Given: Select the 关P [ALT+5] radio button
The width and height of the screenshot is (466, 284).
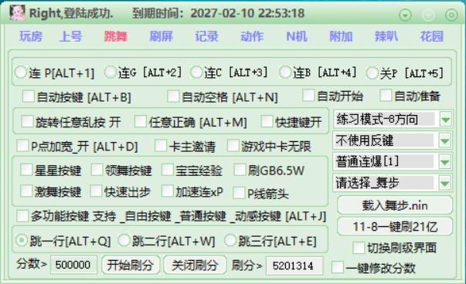Looking at the screenshot, I should coord(372,73).
